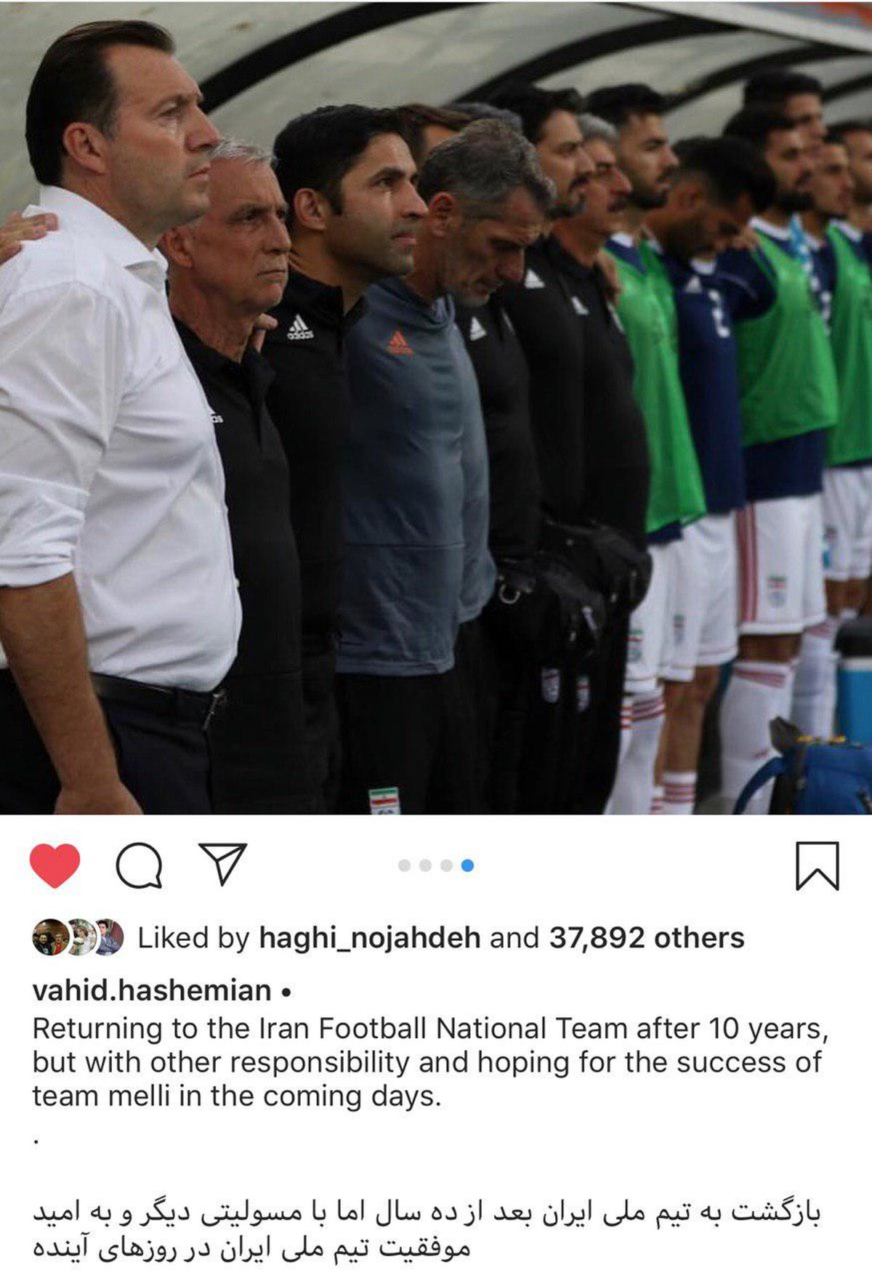Open comments with the speech bubble icon

click(x=139, y=865)
